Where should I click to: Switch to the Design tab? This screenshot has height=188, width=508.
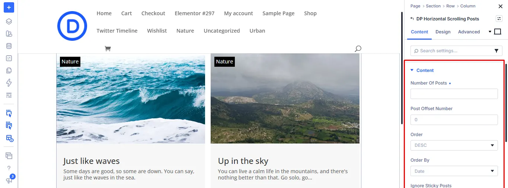click(443, 32)
